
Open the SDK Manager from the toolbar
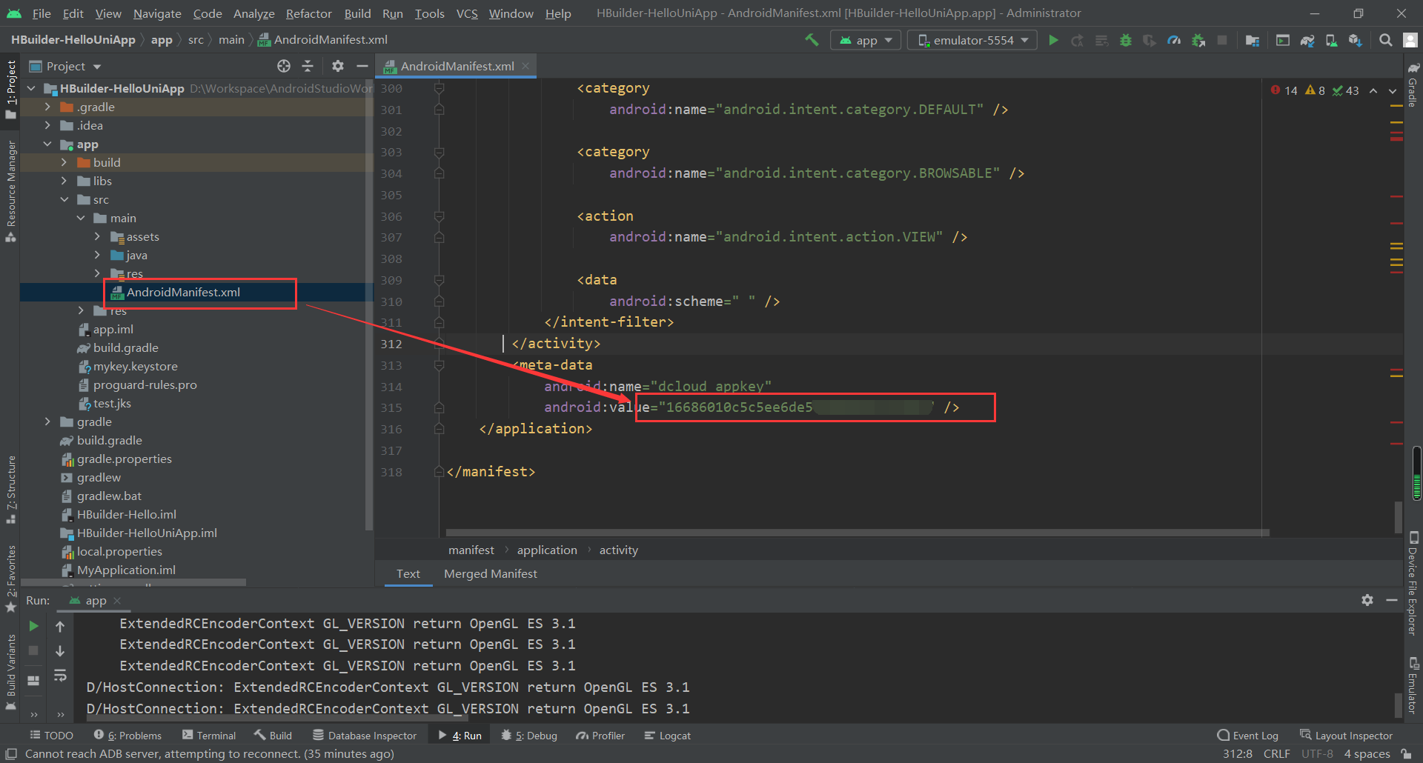[x=1356, y=40]
